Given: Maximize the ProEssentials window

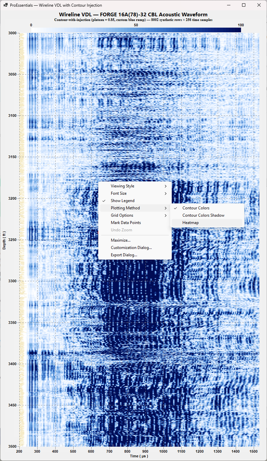Looking at the screenshot, I should pos(244,5).
